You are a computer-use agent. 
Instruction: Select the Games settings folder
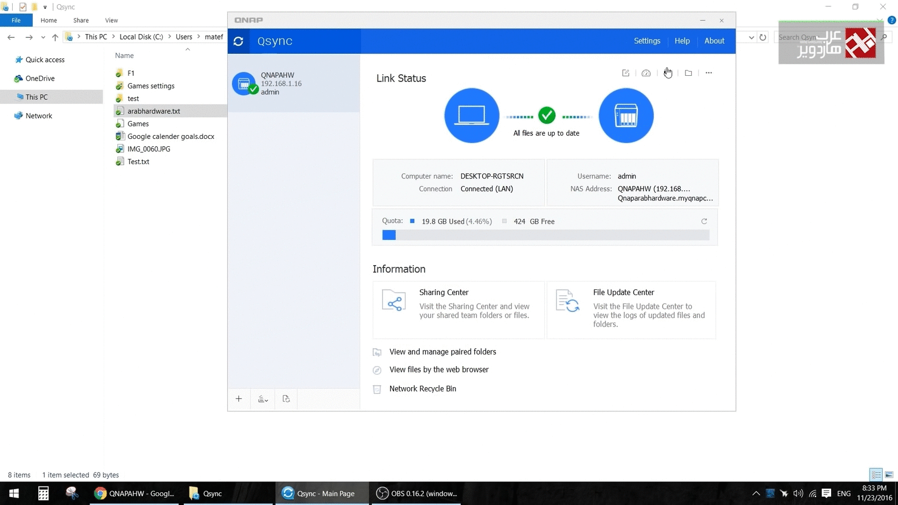151,86
